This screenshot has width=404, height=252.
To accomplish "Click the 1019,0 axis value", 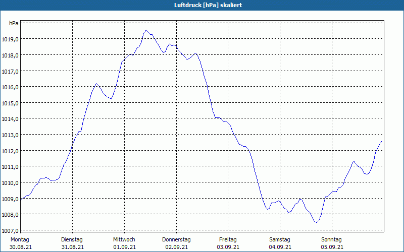I will [x=10, y=39].
